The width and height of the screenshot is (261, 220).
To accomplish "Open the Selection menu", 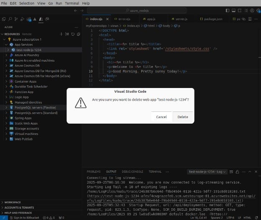I will tap(27, 3).
